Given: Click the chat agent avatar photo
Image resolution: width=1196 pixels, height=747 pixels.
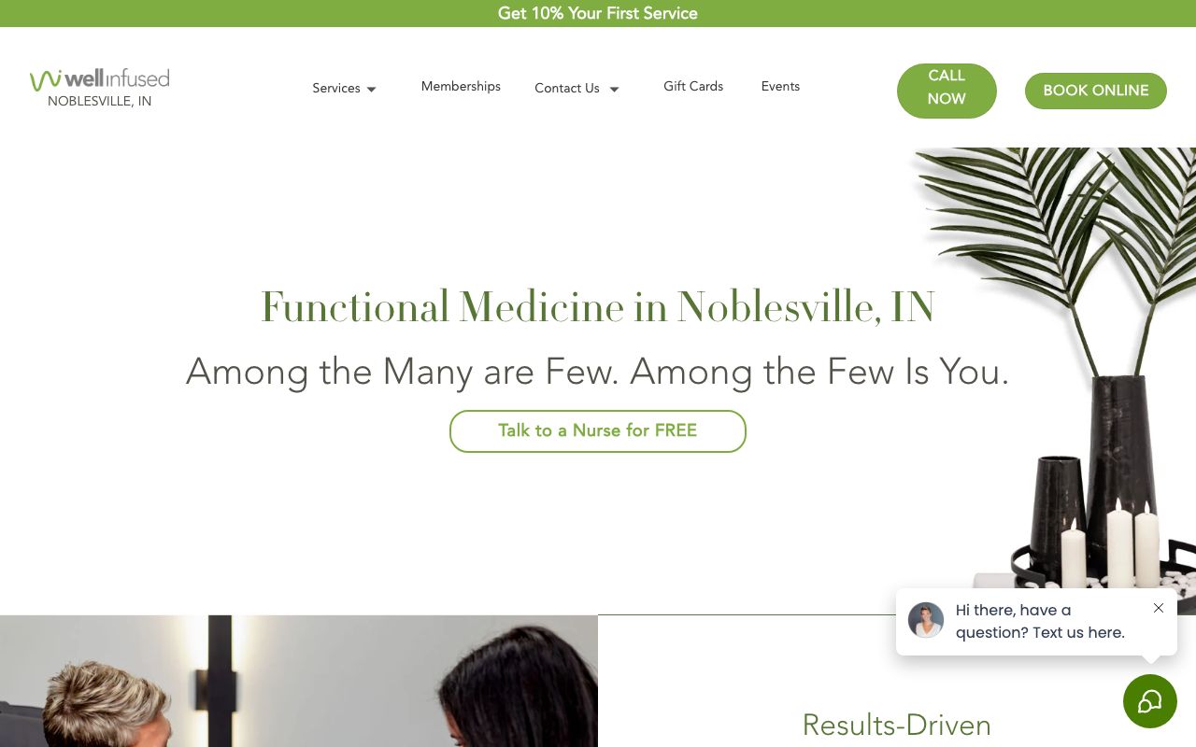Looking at the screenshot, I should click(926, 620).
